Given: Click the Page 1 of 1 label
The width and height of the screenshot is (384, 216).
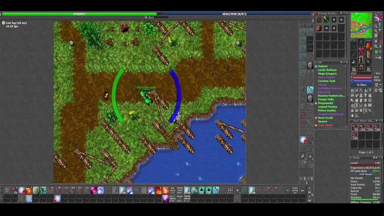Looking at the screenshot, I should click(x=366, y=152).
